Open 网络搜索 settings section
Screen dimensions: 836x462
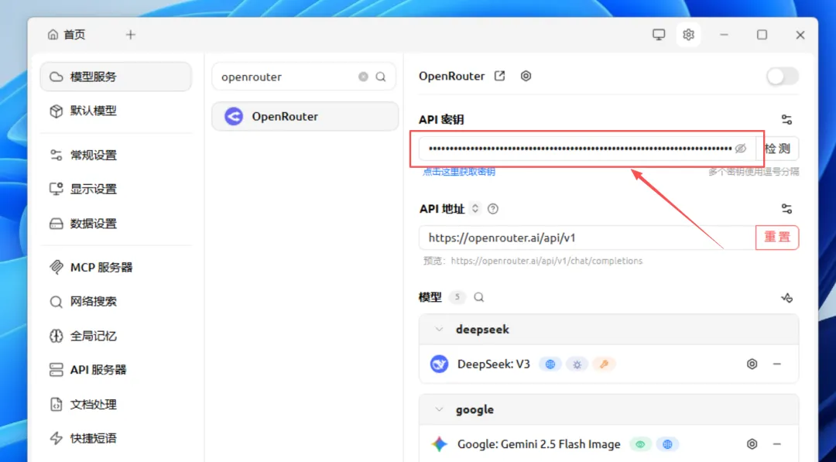pyautogui.click(x=115, y=302)
